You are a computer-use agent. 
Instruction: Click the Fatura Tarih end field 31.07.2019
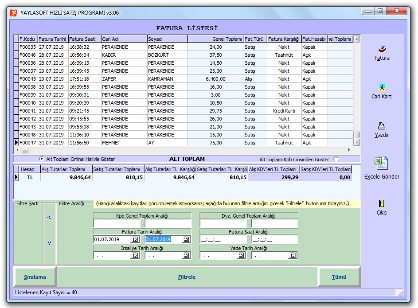click(x=164, y=239)
